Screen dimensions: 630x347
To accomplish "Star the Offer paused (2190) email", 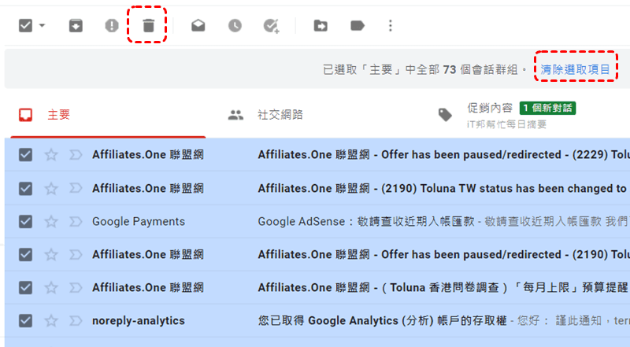I will coord(51,254).
